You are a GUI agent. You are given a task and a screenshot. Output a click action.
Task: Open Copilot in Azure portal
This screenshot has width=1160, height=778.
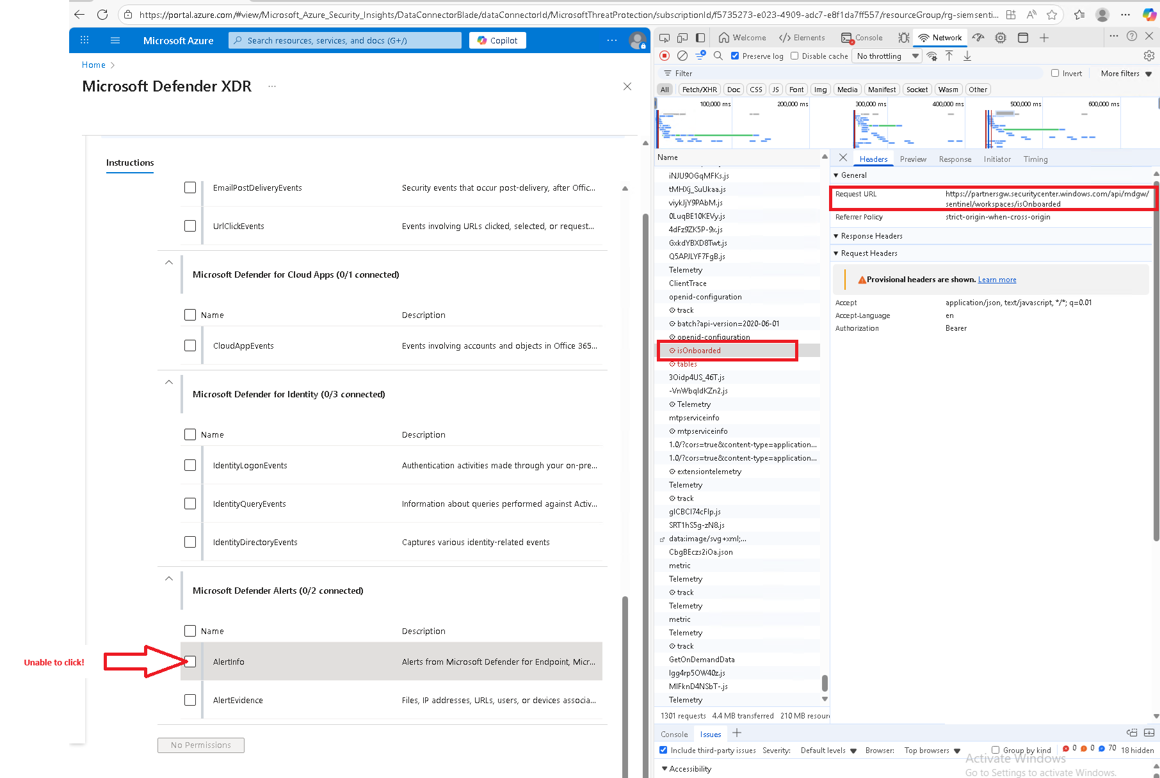point(497,40)
